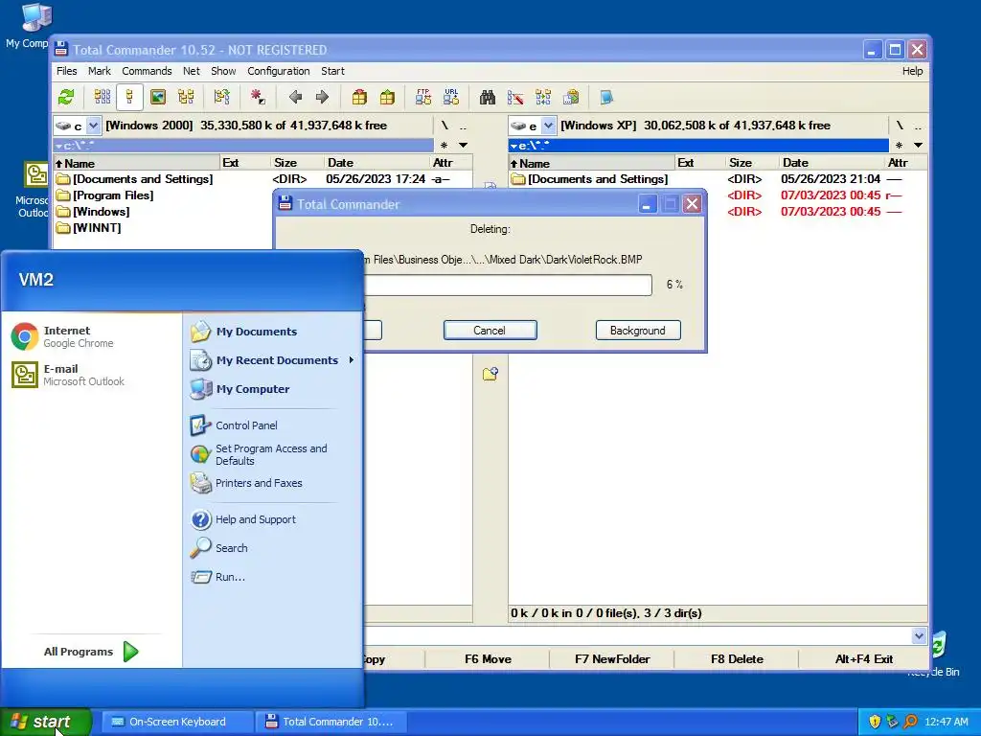Click the Windows start button

click(x=46, y=722)
